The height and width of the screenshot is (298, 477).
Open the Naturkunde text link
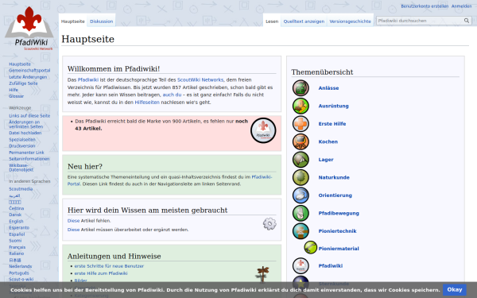pos(334,177)
